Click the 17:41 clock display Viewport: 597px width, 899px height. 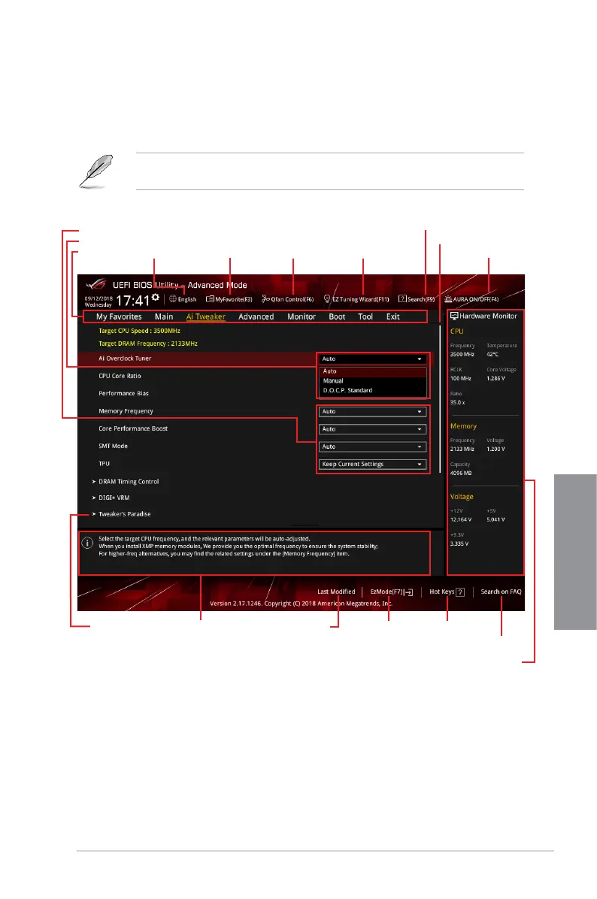point(132,301)
